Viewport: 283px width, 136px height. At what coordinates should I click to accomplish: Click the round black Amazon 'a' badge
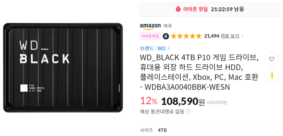[166, 36]
